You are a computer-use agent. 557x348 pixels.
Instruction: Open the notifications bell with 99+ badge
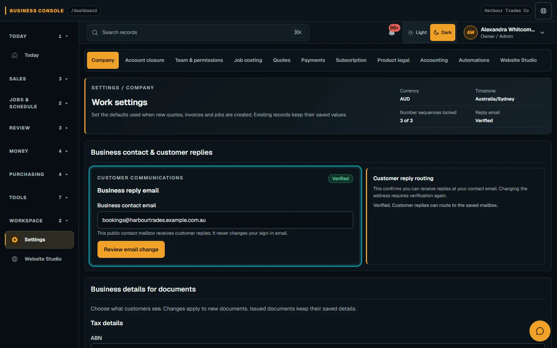pos(392,32)
